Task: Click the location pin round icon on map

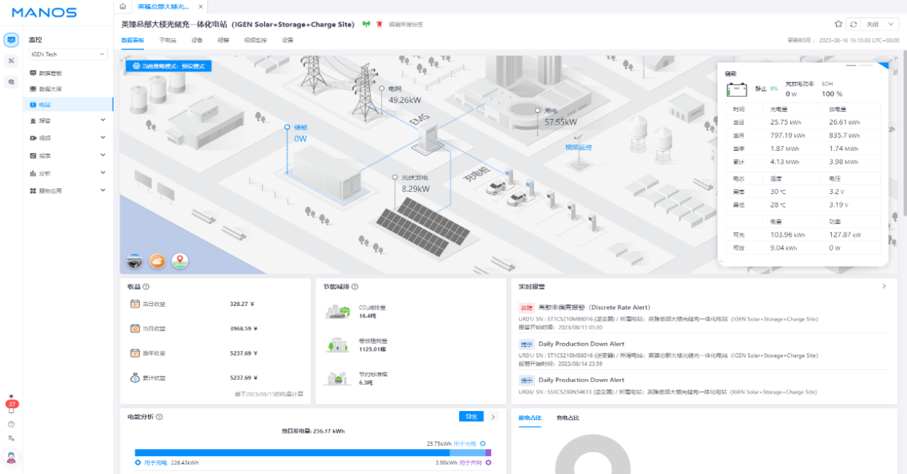Action: 180,261
